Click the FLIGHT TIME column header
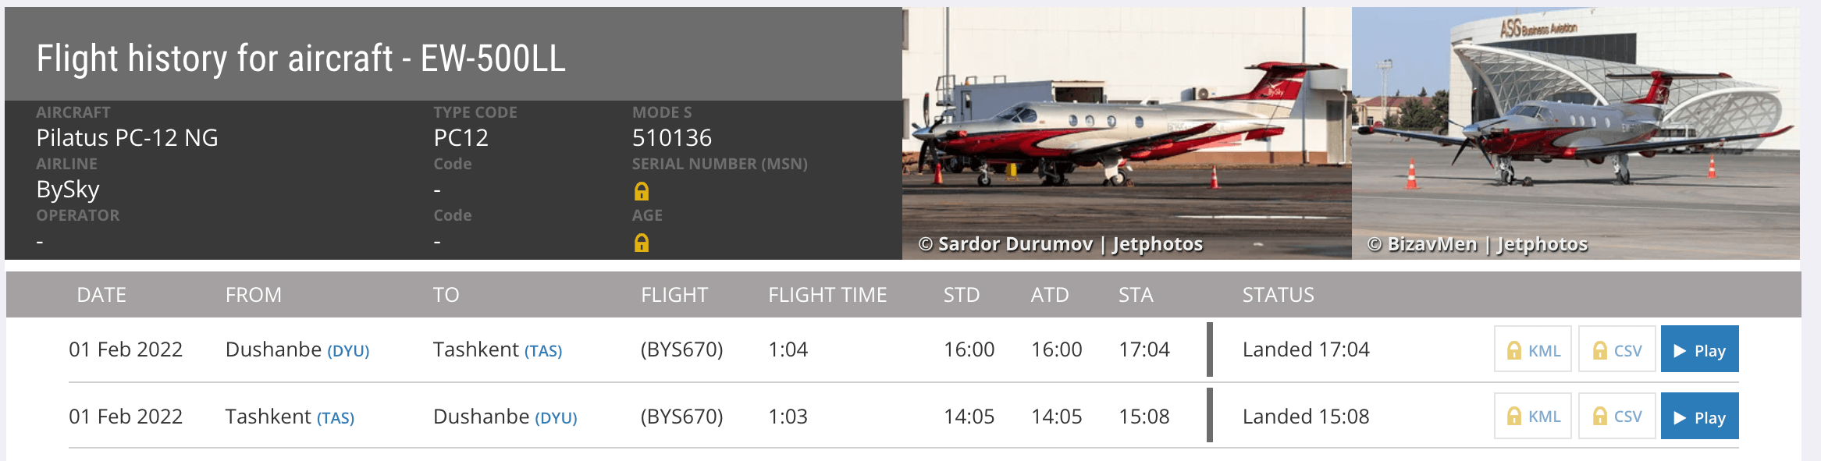The width and height of the screenshot is (1821, 461). click(827, 295)
